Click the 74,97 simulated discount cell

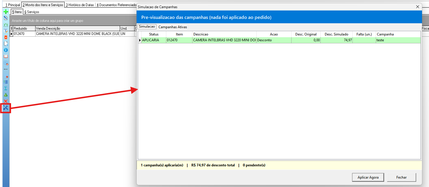[x=336, y=40]
